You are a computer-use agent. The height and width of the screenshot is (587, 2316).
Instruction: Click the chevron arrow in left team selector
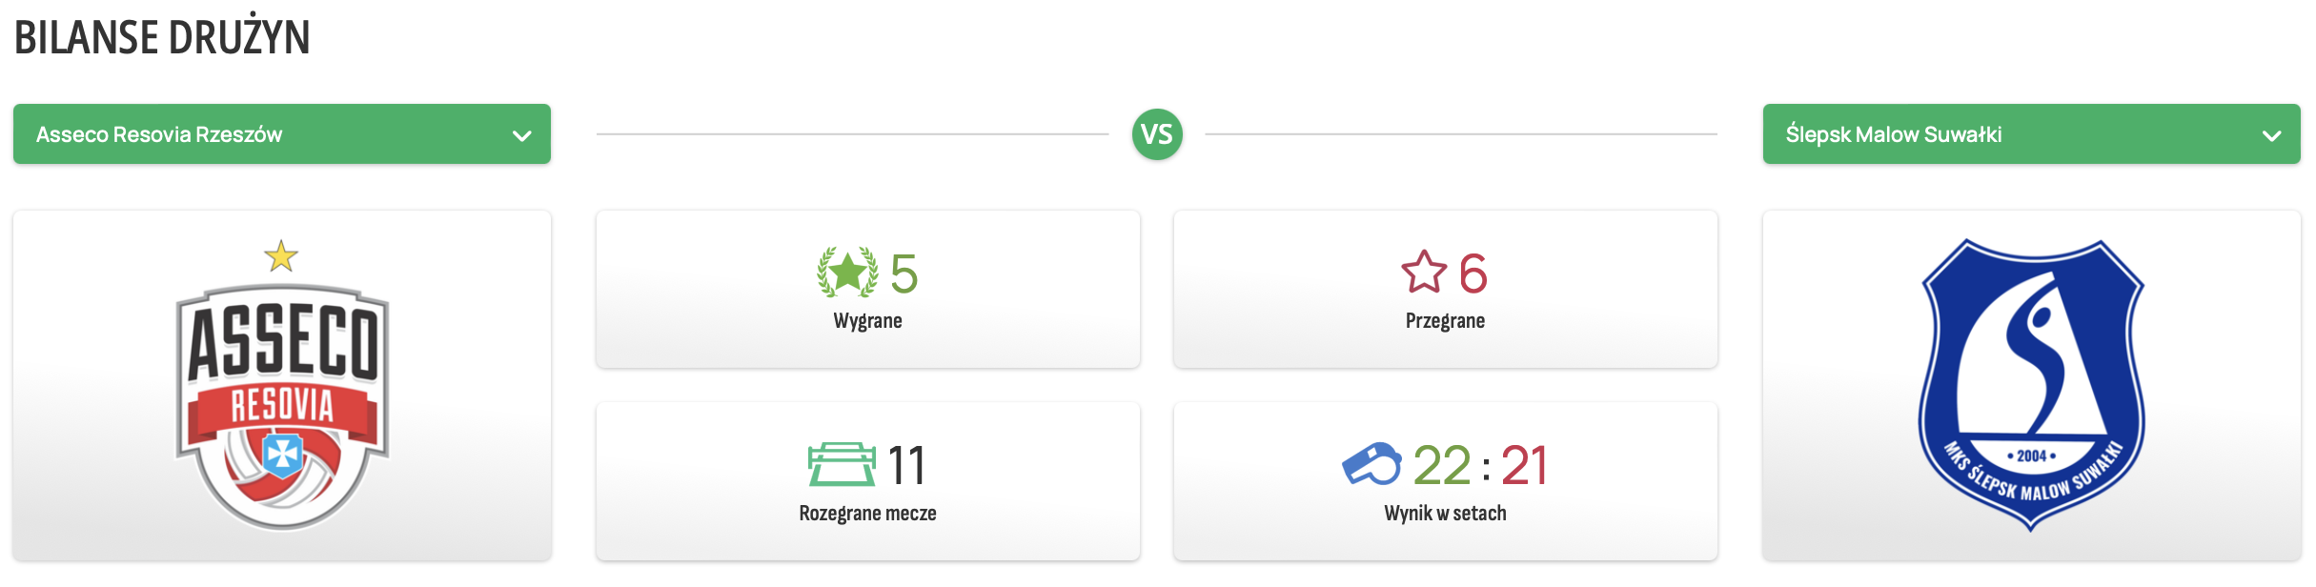521,135
